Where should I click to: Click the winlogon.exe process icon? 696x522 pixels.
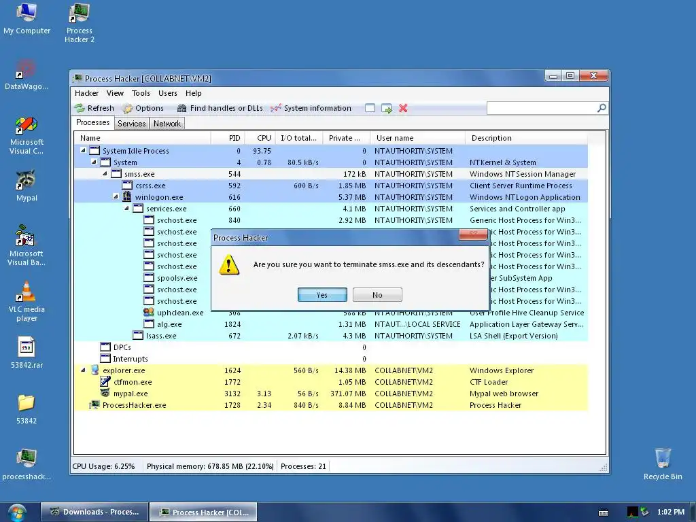click(x=127, y=196)
